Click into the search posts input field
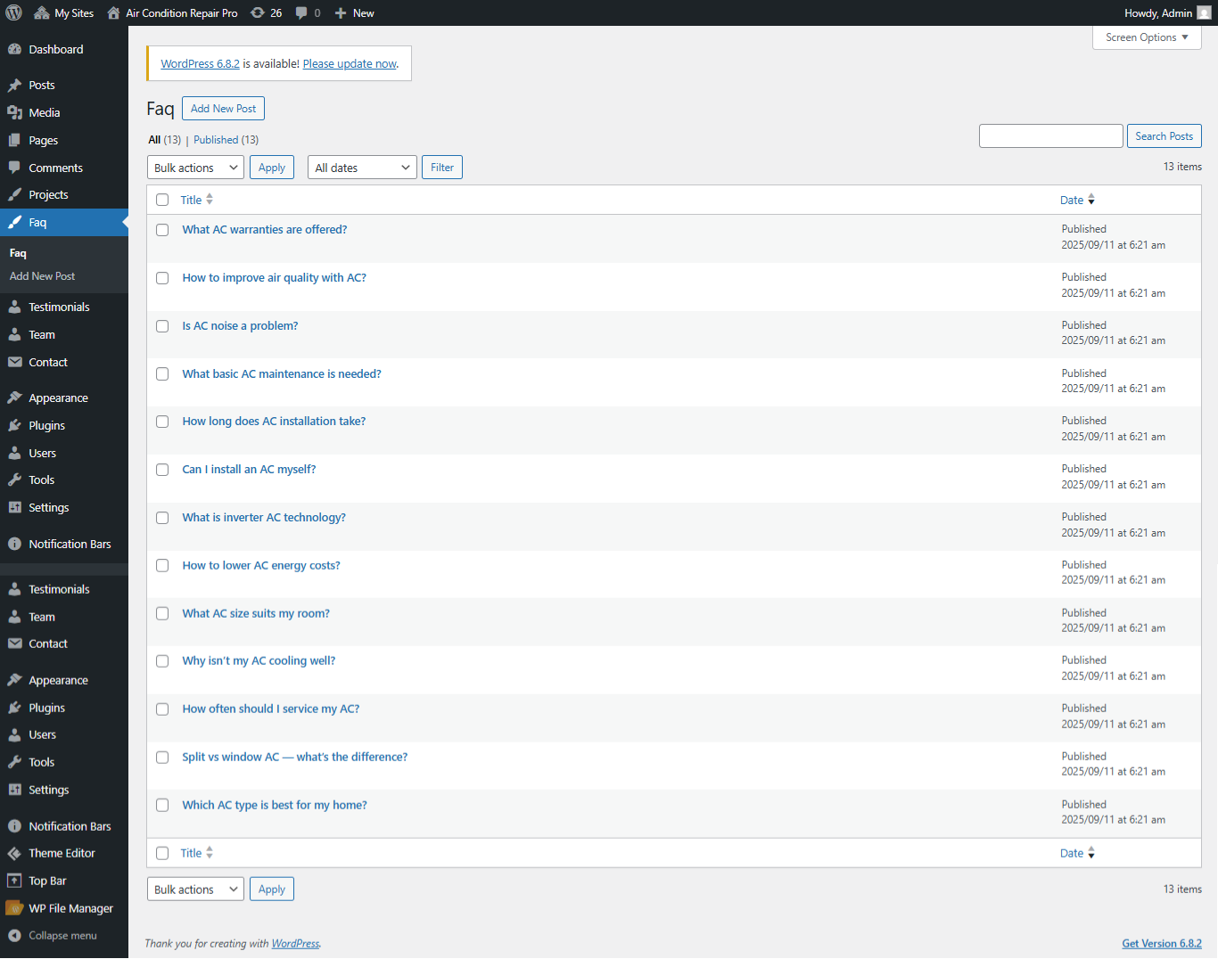 coord(1050,136)
